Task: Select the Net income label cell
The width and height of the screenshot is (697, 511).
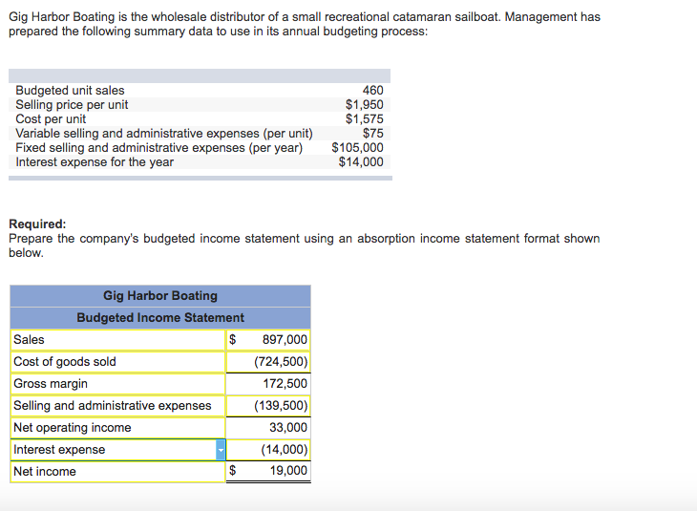Action: pos(117,472)
